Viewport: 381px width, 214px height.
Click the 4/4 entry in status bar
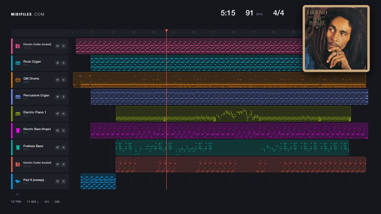pyautogui.click(x=46, y=202)
